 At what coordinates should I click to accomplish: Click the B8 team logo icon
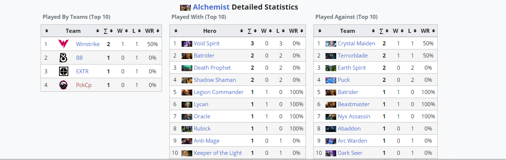coord(63,58)
